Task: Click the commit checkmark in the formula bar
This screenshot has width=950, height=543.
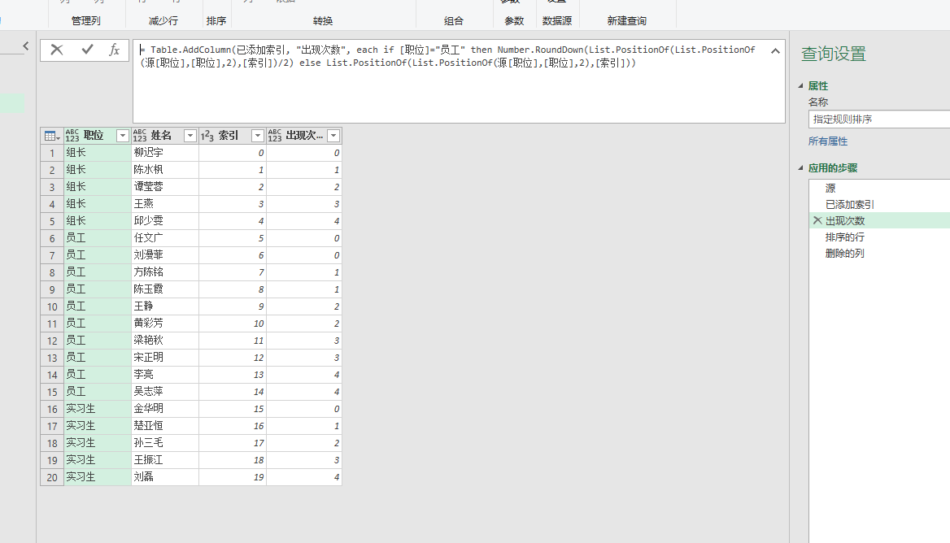Action: pos(86,50)
